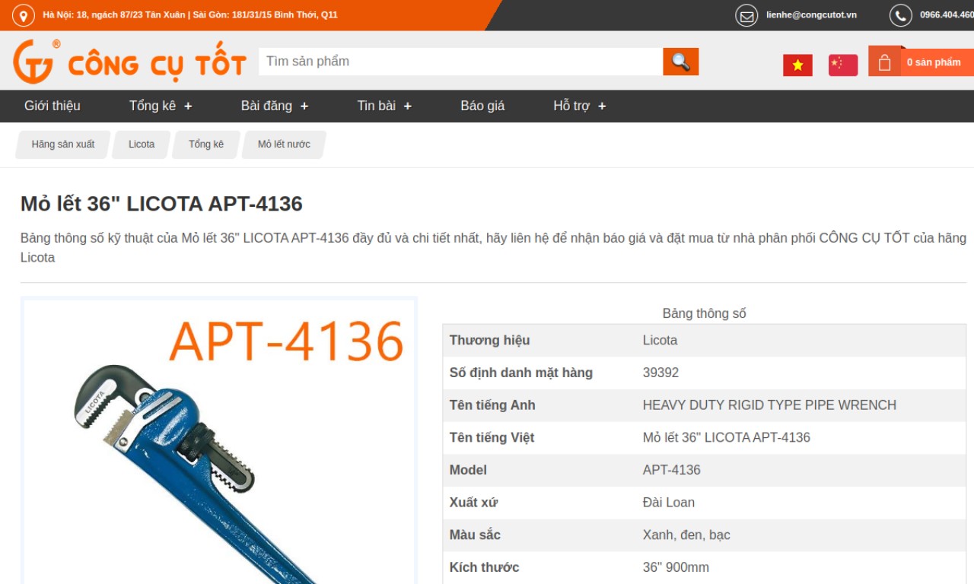Switch language with the China flag
Viewport: 974px width, 584px height.
click(842, 65)
